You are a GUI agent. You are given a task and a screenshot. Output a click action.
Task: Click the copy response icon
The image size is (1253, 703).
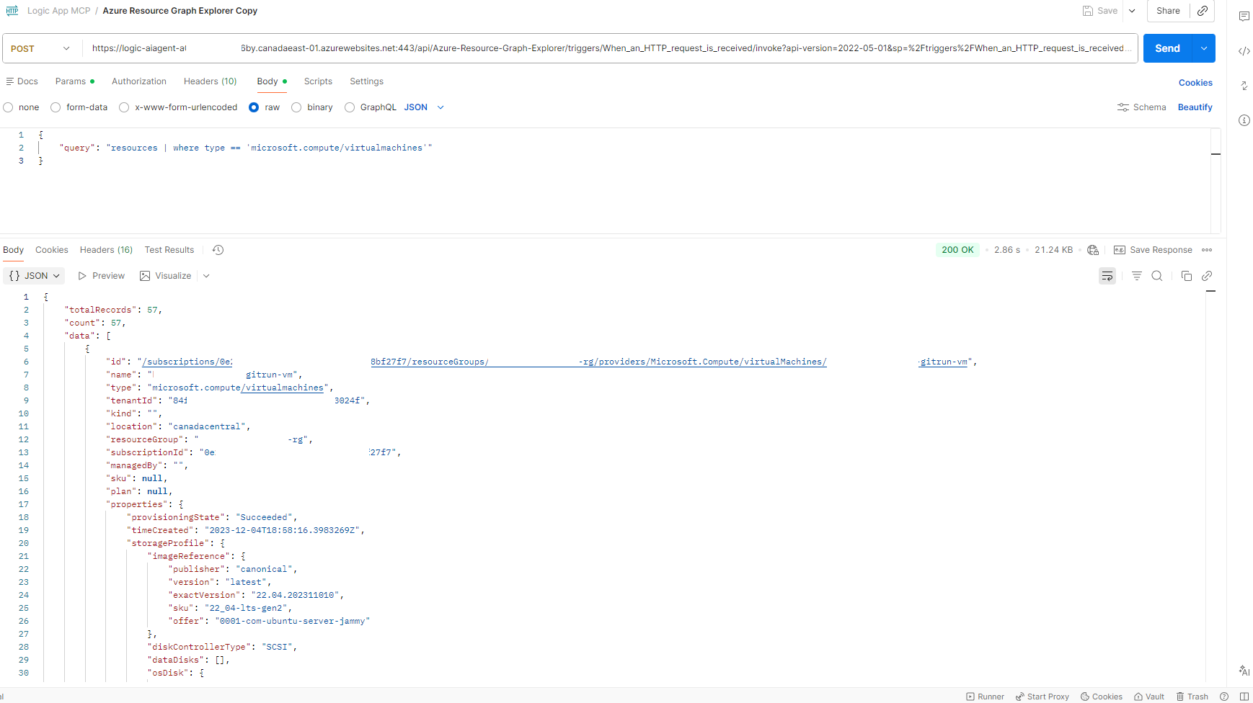click(1186, 276)
